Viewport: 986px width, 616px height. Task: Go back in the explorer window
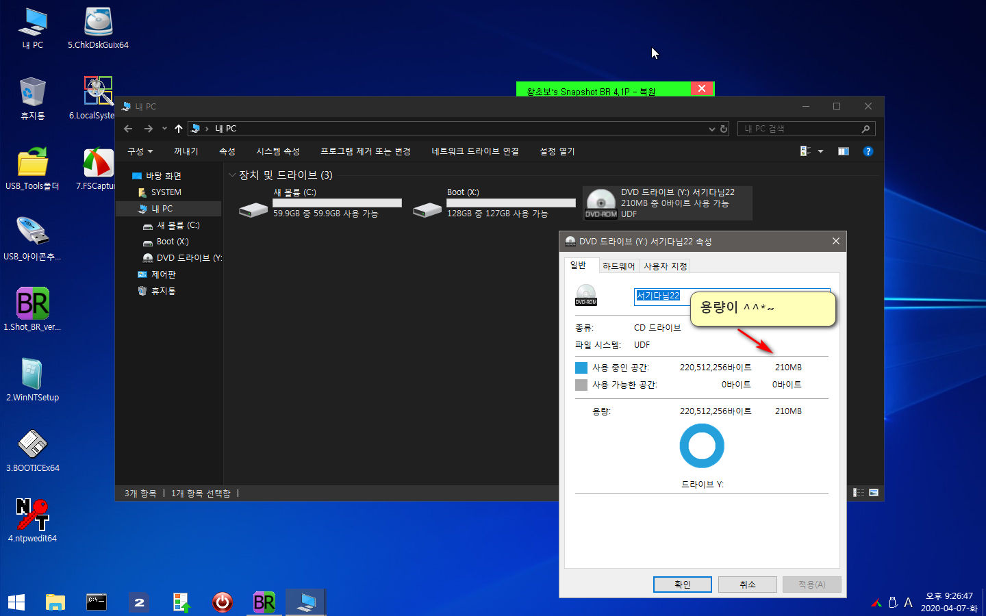[x=128, y=129]
